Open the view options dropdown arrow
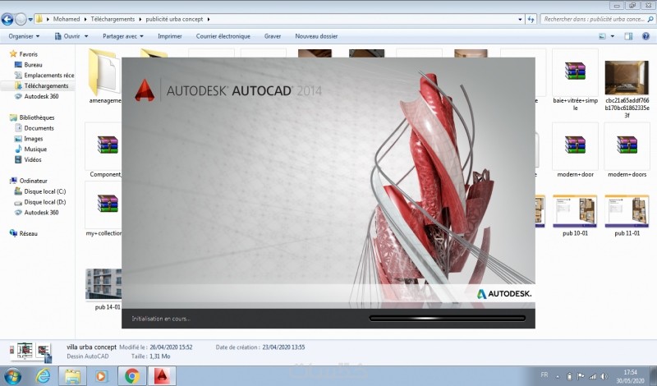Viewport: 657px width, 386px height. [612, 36]
